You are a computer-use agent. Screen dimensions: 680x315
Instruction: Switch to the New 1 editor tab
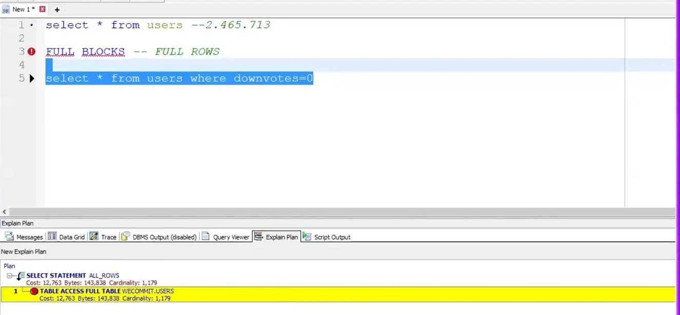click(x=24, y=9)
